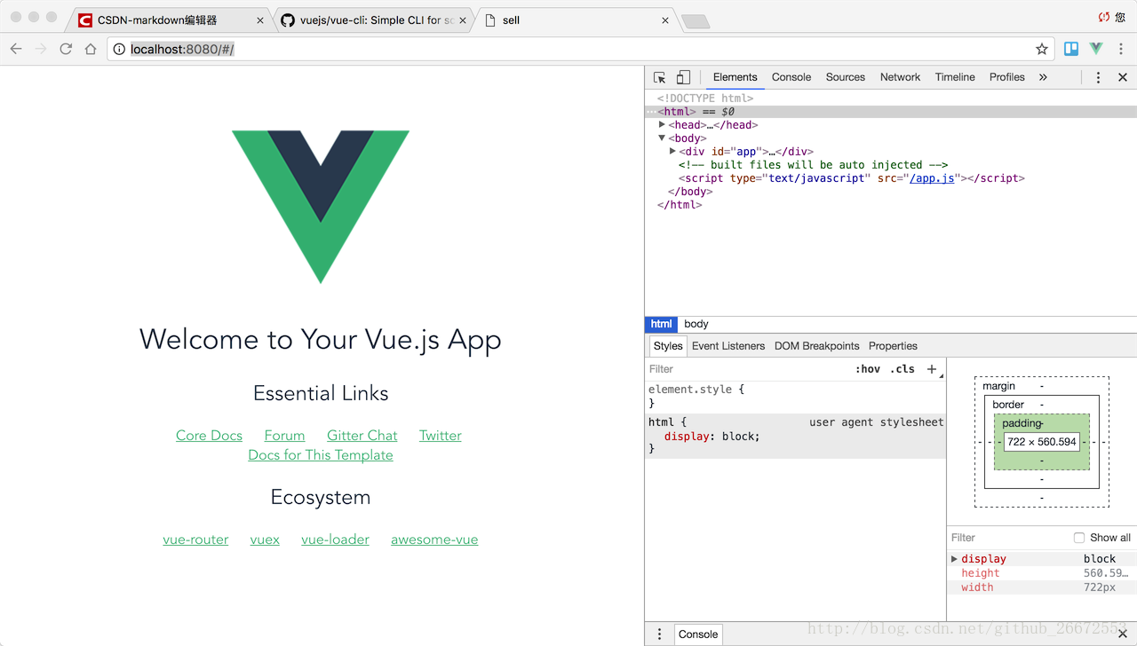Select the html breadcrumb
The image size is (1137, 646).
662,324
